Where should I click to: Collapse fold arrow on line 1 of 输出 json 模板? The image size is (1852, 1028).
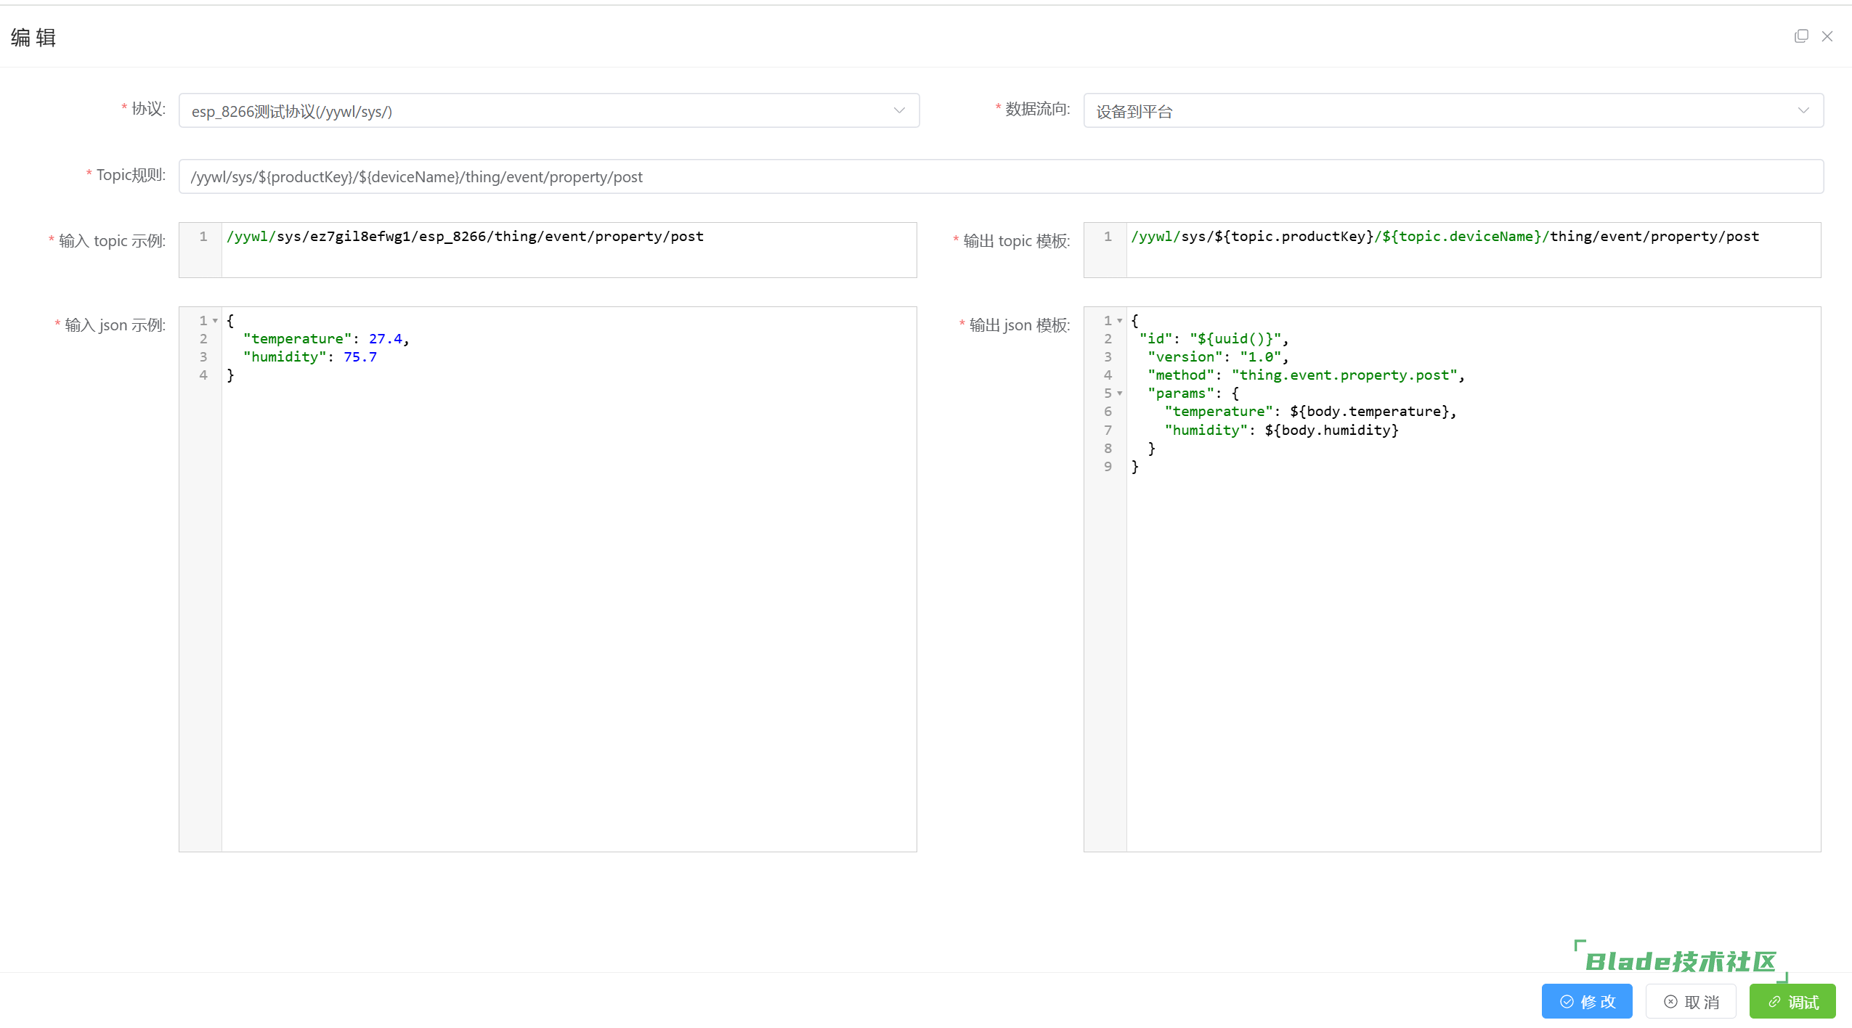(x=1120, y=321)
